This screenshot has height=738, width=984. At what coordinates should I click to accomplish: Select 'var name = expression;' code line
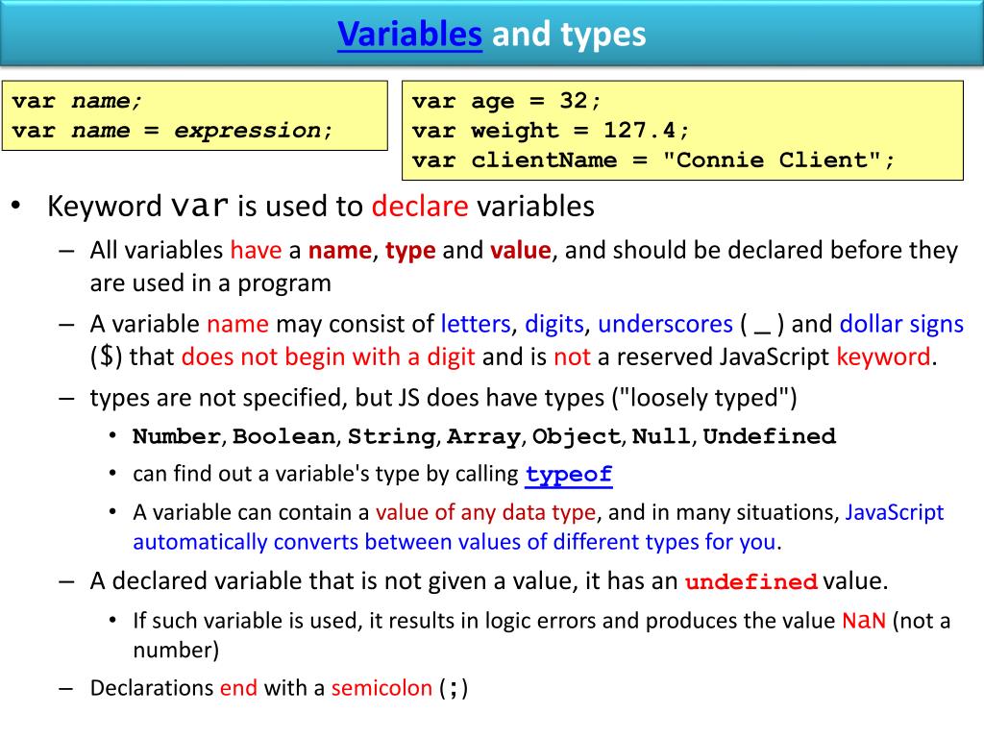pyautogui.click(x=171, y=131)
